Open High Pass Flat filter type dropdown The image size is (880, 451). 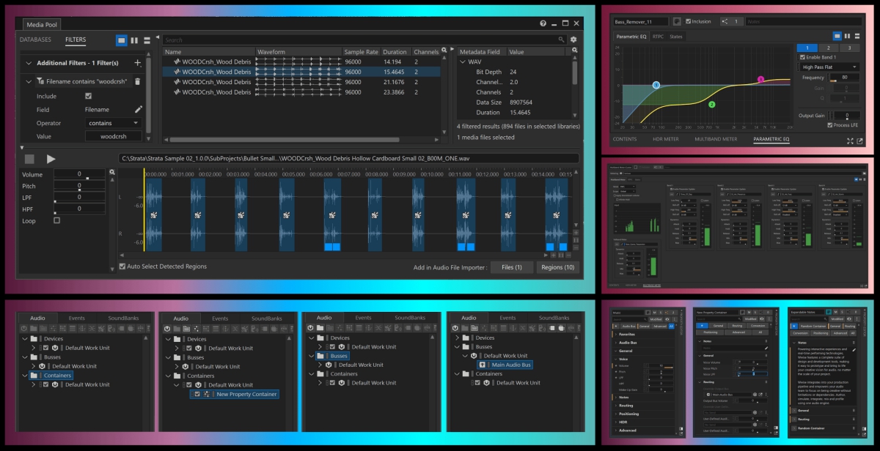coord(830,67)
